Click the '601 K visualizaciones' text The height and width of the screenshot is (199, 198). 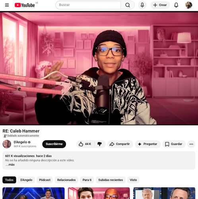[20, 156]
